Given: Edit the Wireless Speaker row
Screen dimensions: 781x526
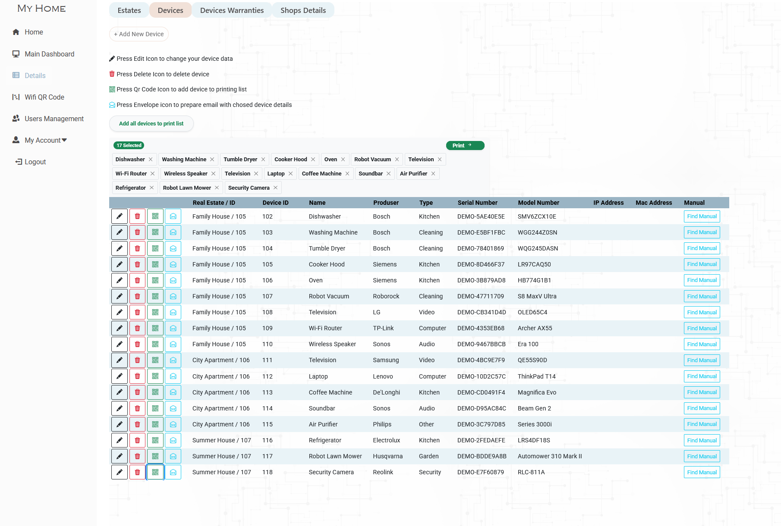Looking at the screenshot, I should click(120, 344).
